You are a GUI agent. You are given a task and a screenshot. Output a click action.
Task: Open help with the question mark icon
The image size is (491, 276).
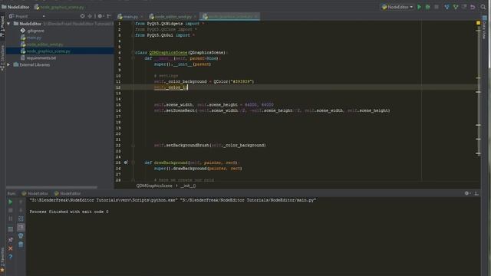[x=10, y=257]
